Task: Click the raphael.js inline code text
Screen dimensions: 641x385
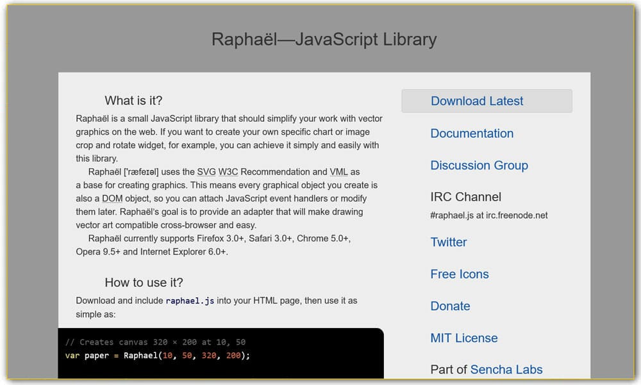Action: pos(190,301)
